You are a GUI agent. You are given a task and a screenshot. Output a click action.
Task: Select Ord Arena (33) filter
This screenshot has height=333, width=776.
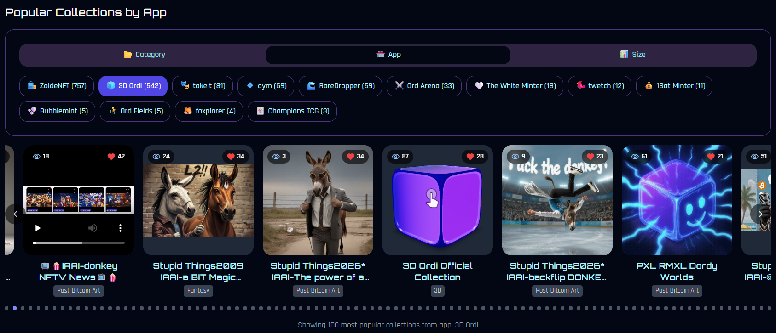[424, 86]
